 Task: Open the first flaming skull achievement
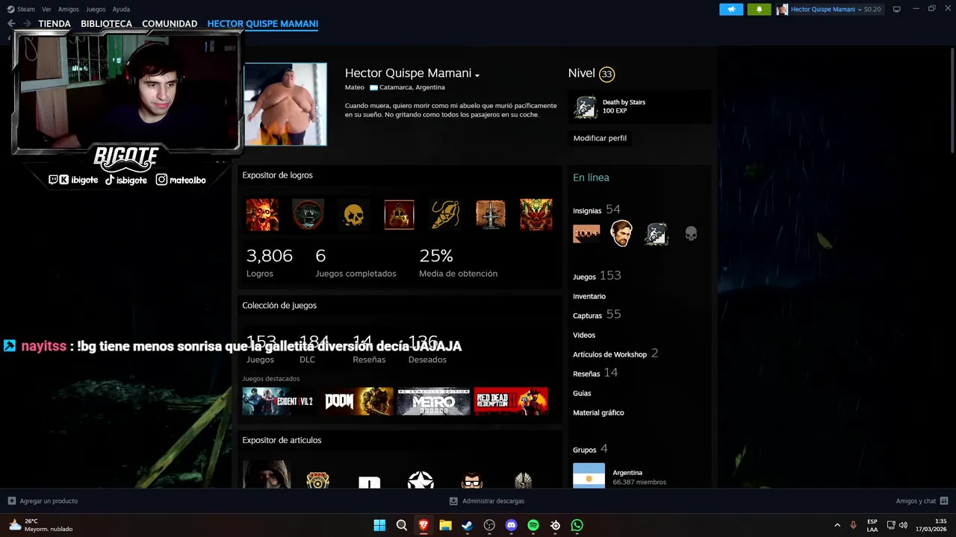click(262, 215)
